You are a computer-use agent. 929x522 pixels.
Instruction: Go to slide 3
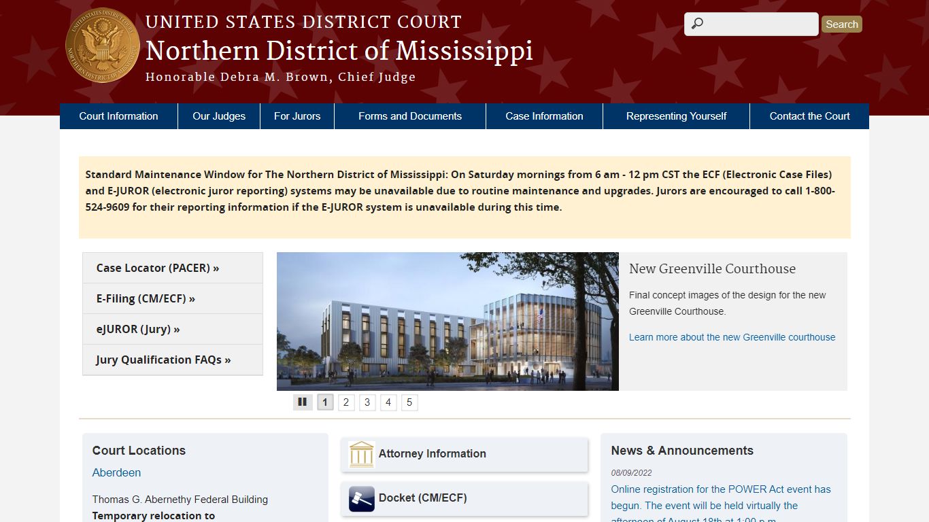tap(367, 402)
